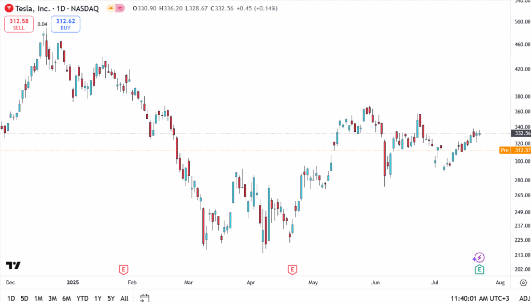Viewport: 531px width, 302px height.
Task: Click the TradingView logo on the chart
Action: point(13,265)
